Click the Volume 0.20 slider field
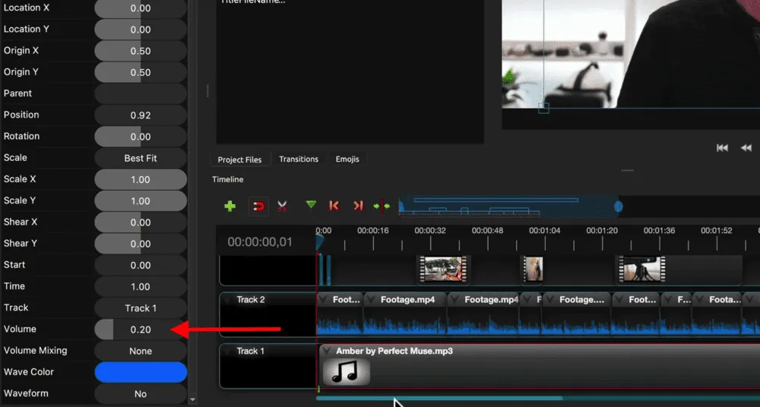Image resolution: width=760 pixels, height=407 pixels. click(x=141, y=330)
